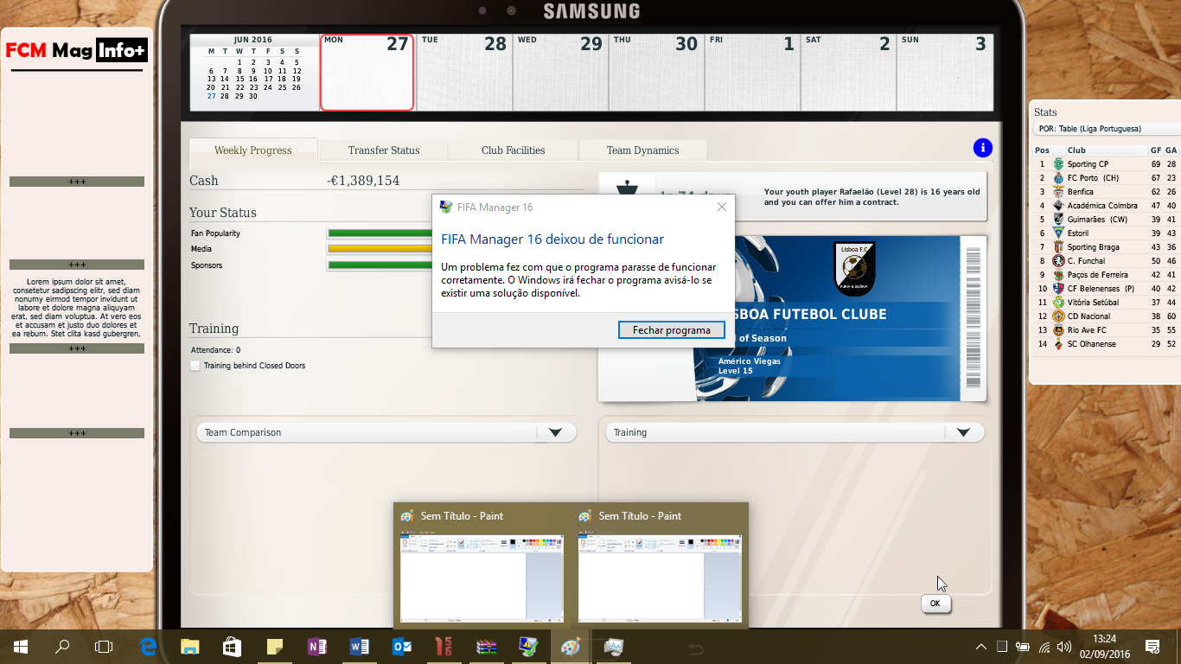Switch to the Weekly Progress tab
This screenshot has width=1181, height=664.
[x=253, y=150]
